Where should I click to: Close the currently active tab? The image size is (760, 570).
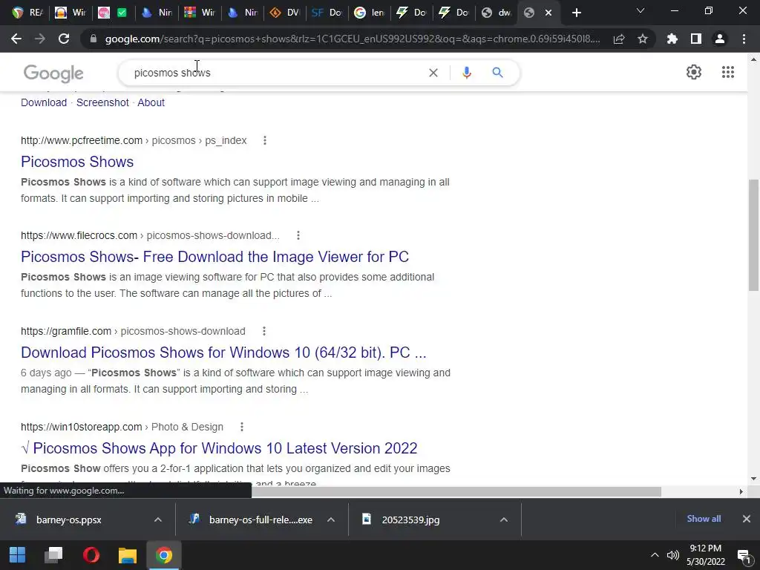pyautogui.click(x=548, y=13)
